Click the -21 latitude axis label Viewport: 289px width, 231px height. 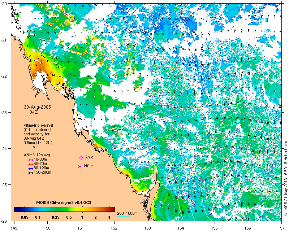[x=4, y=40]
